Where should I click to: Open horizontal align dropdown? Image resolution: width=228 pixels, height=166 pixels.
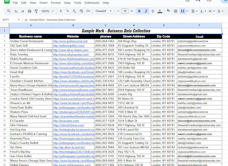[x=194, y=11]
